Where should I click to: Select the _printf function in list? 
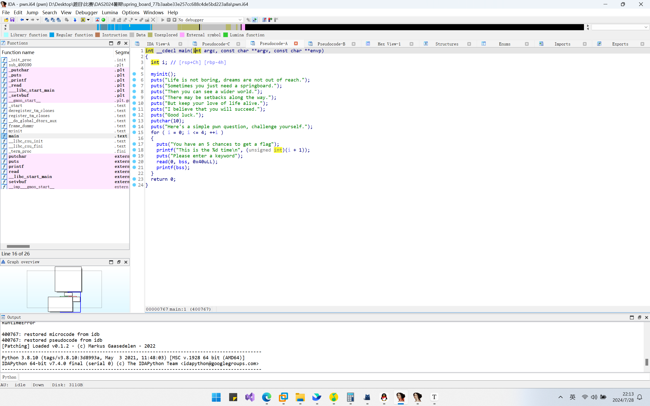coord(65,80)
